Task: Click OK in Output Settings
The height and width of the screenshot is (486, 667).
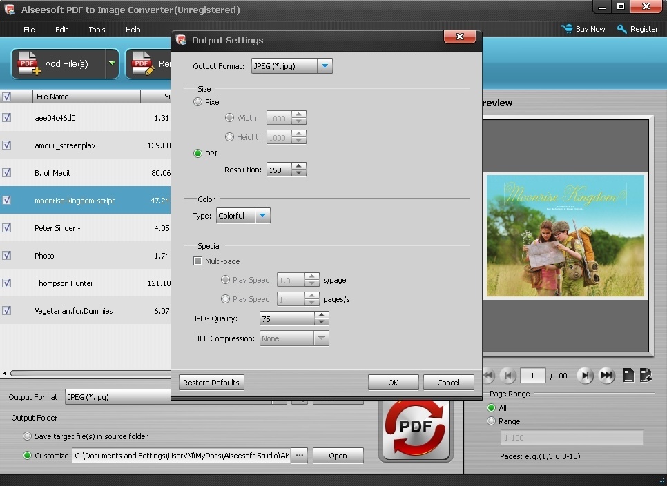Action: [393, 383]
